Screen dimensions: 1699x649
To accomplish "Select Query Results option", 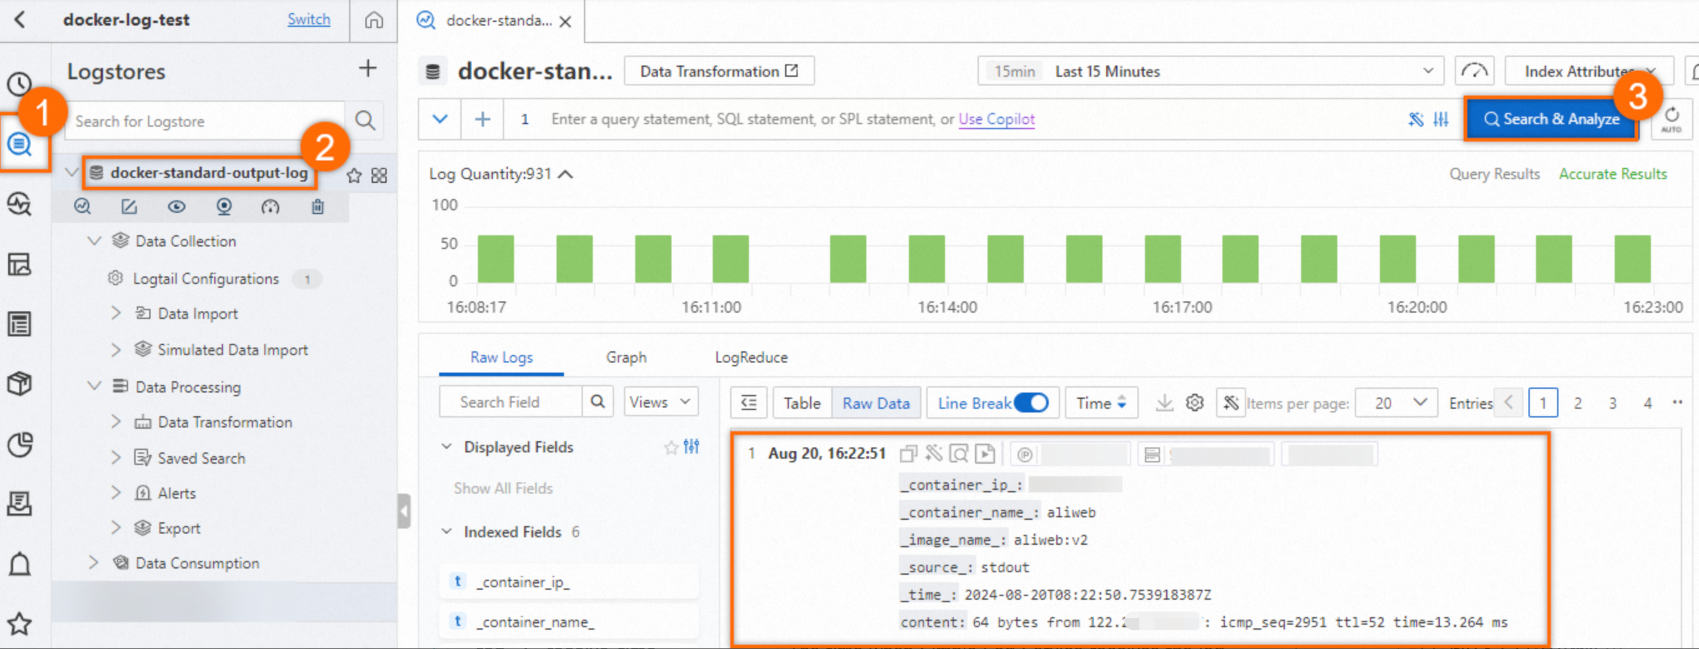I will coord(1494,174).
